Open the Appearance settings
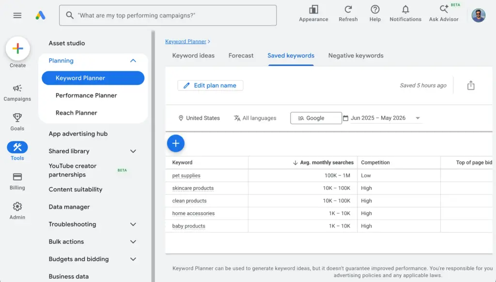496x282 pixels. click(x=313, y=14)
